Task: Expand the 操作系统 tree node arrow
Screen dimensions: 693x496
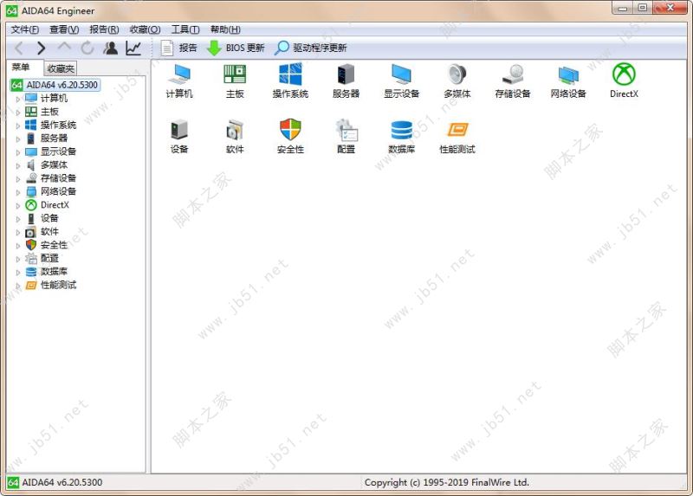Action: (x=17, y=126)
